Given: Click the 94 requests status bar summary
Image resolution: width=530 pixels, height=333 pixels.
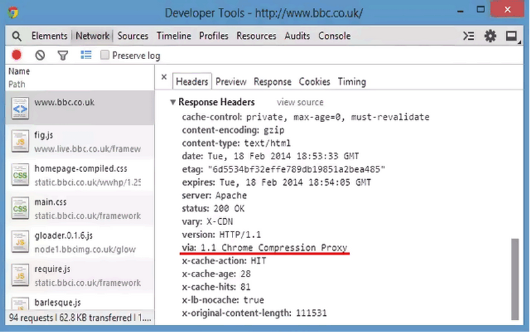Looking at the screenshot, I should [x=79, y=318].
